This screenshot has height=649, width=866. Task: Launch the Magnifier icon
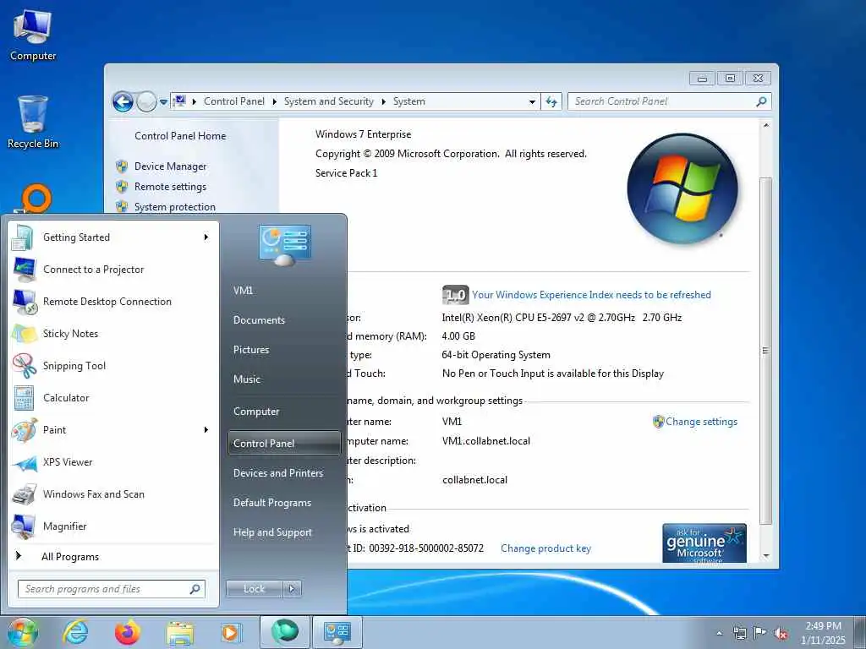point(25,526)
